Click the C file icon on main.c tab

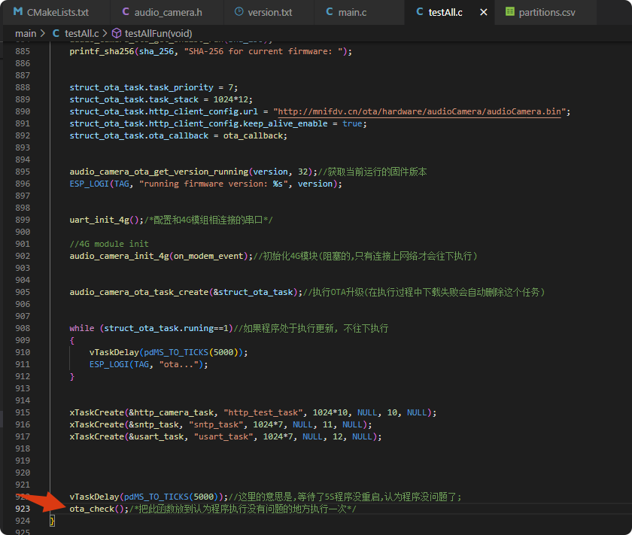pyautogui.click(x=330, y=12)
